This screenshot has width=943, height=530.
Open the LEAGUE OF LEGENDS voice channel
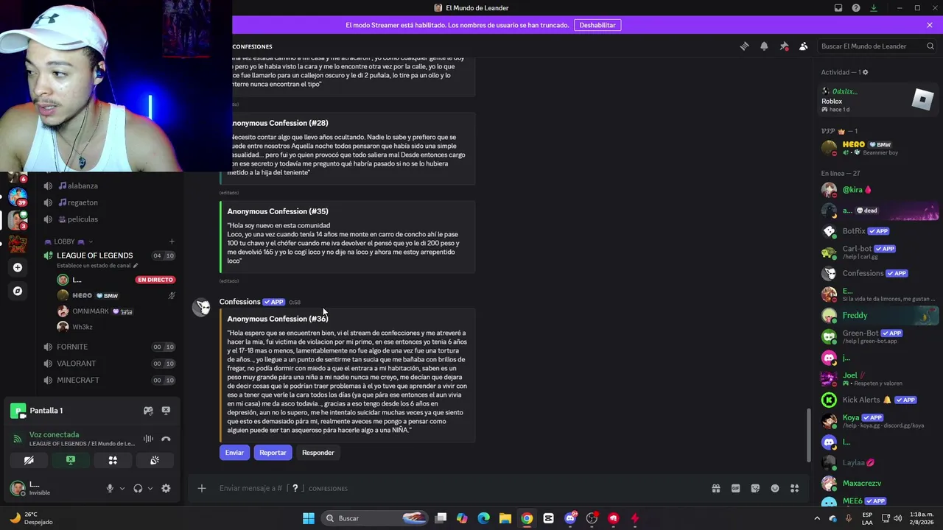tap(95, 255)
